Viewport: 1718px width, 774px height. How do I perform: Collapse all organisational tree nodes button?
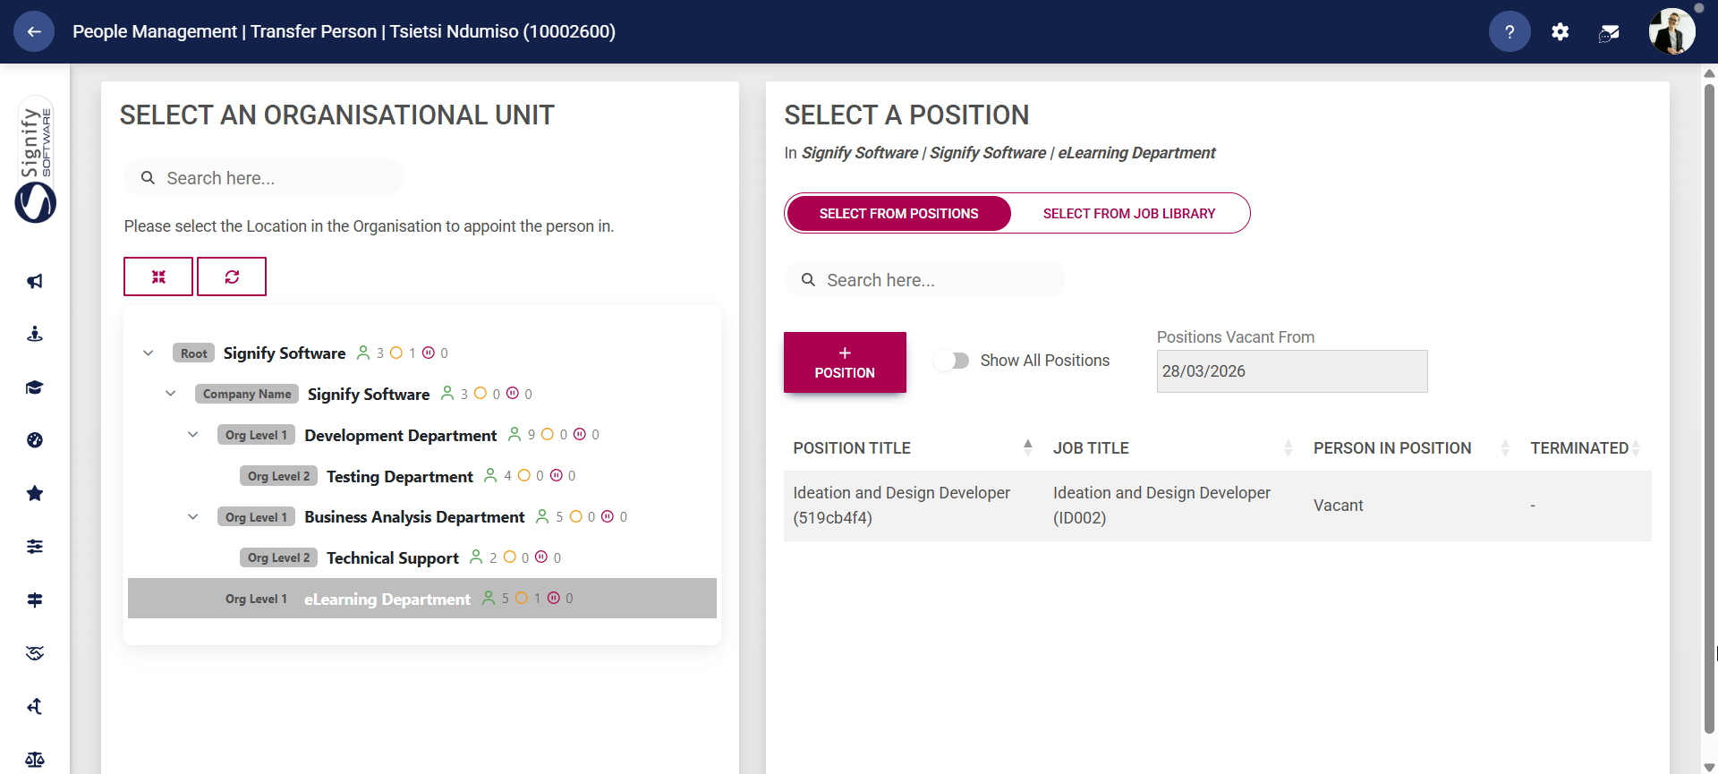pos(158,276)
